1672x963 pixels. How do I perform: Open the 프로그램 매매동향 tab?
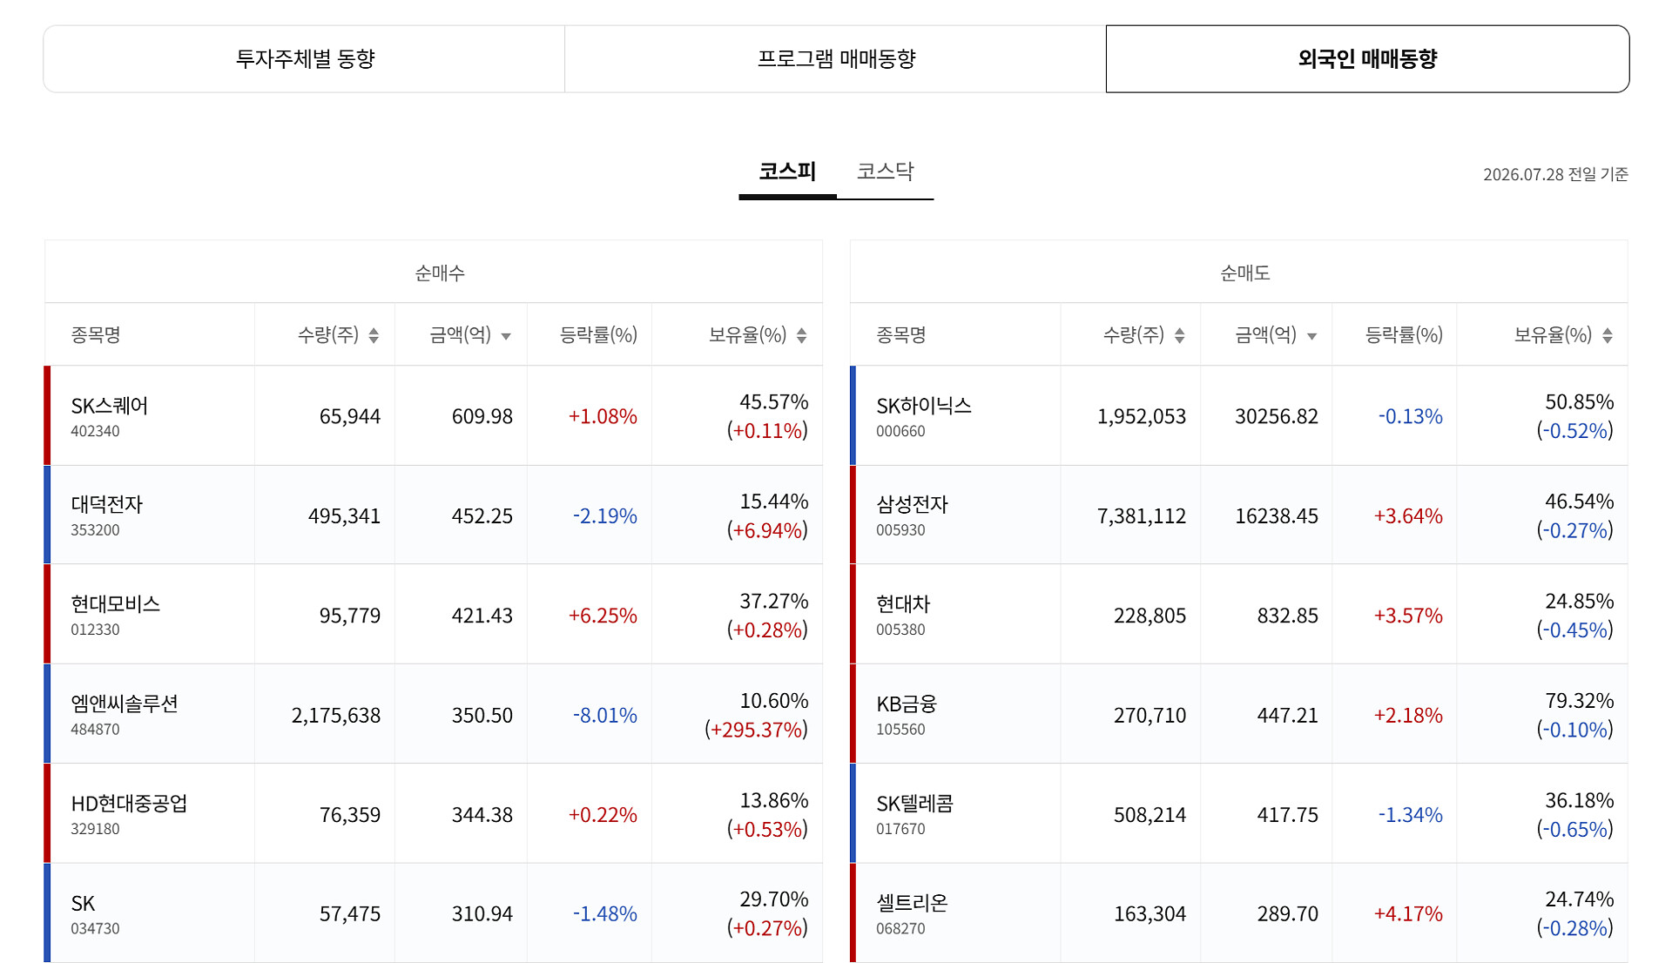[836, 58]
